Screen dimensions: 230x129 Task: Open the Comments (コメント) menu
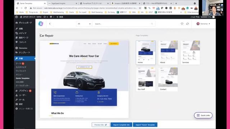(21, 42)
